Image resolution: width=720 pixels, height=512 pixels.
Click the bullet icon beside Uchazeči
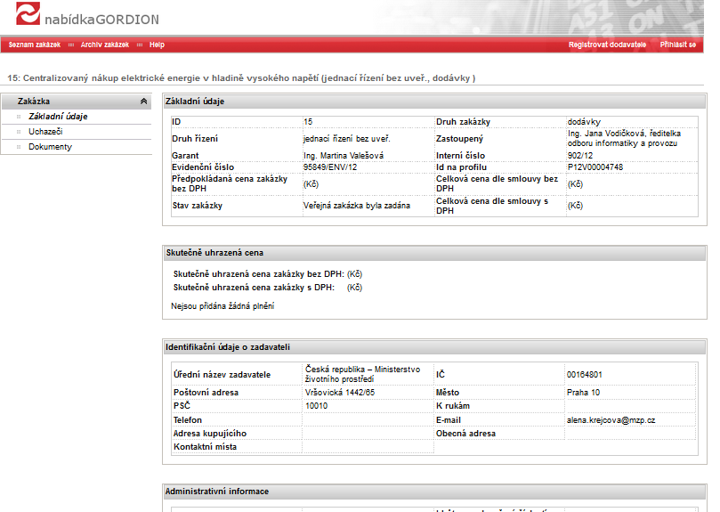coord(18,132)
